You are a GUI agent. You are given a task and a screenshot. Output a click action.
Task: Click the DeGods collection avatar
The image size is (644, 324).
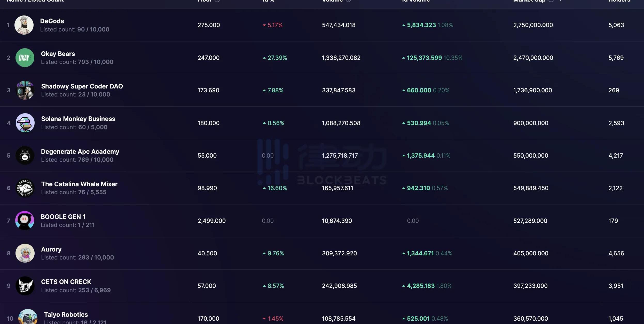[x=24, y=25]
